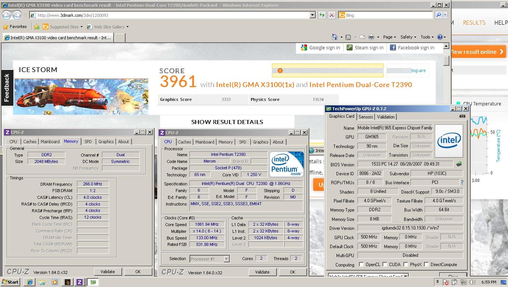Enable the PhysX checkbox in GPU-Z
Screen dimensions: 508x287
click(406, 265)
